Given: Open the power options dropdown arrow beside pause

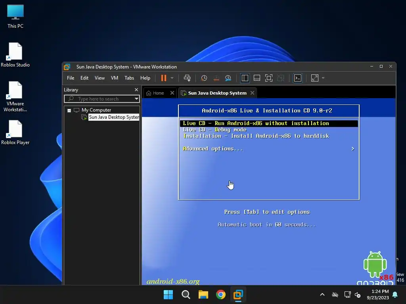Looking at the screenshot, I should [172, 78].
